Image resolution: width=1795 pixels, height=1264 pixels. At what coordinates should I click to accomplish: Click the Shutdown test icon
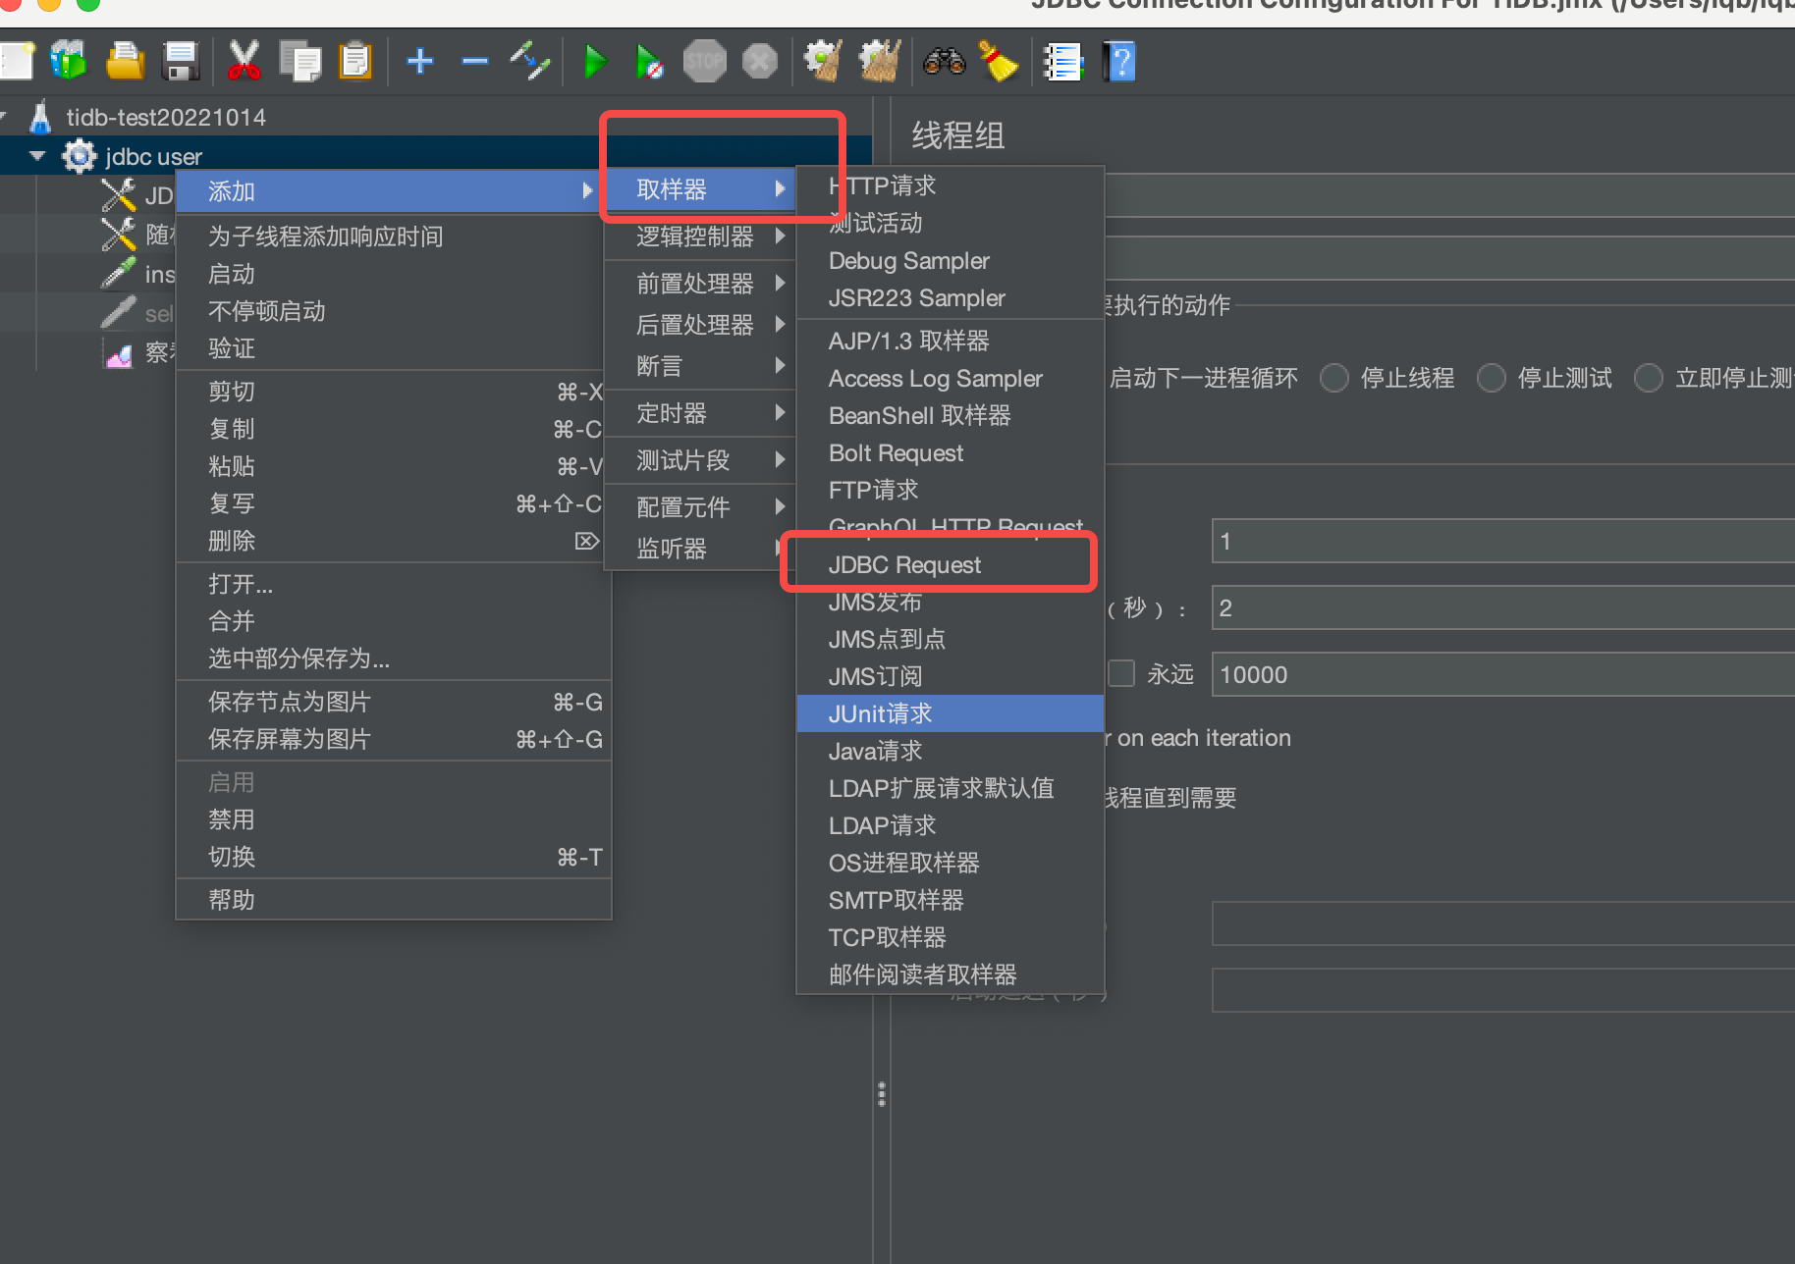759,62
